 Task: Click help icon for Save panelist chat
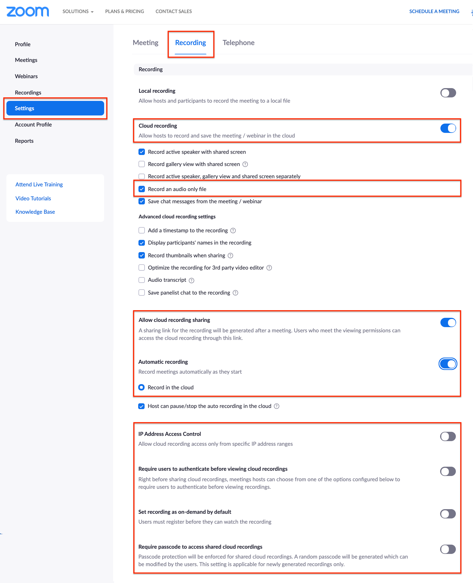pyautogui.click(x=236, y=293)
